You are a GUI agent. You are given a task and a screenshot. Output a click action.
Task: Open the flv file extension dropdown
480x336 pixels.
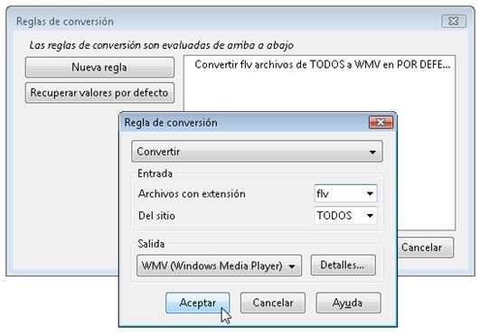click(345, 193)
